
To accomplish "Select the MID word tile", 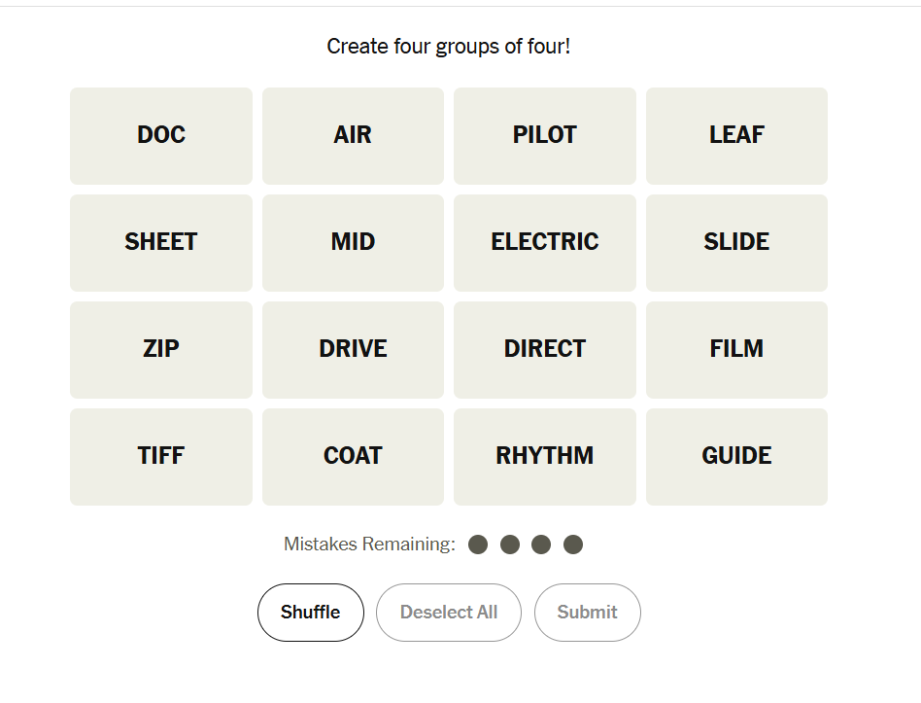I will 353,243.
